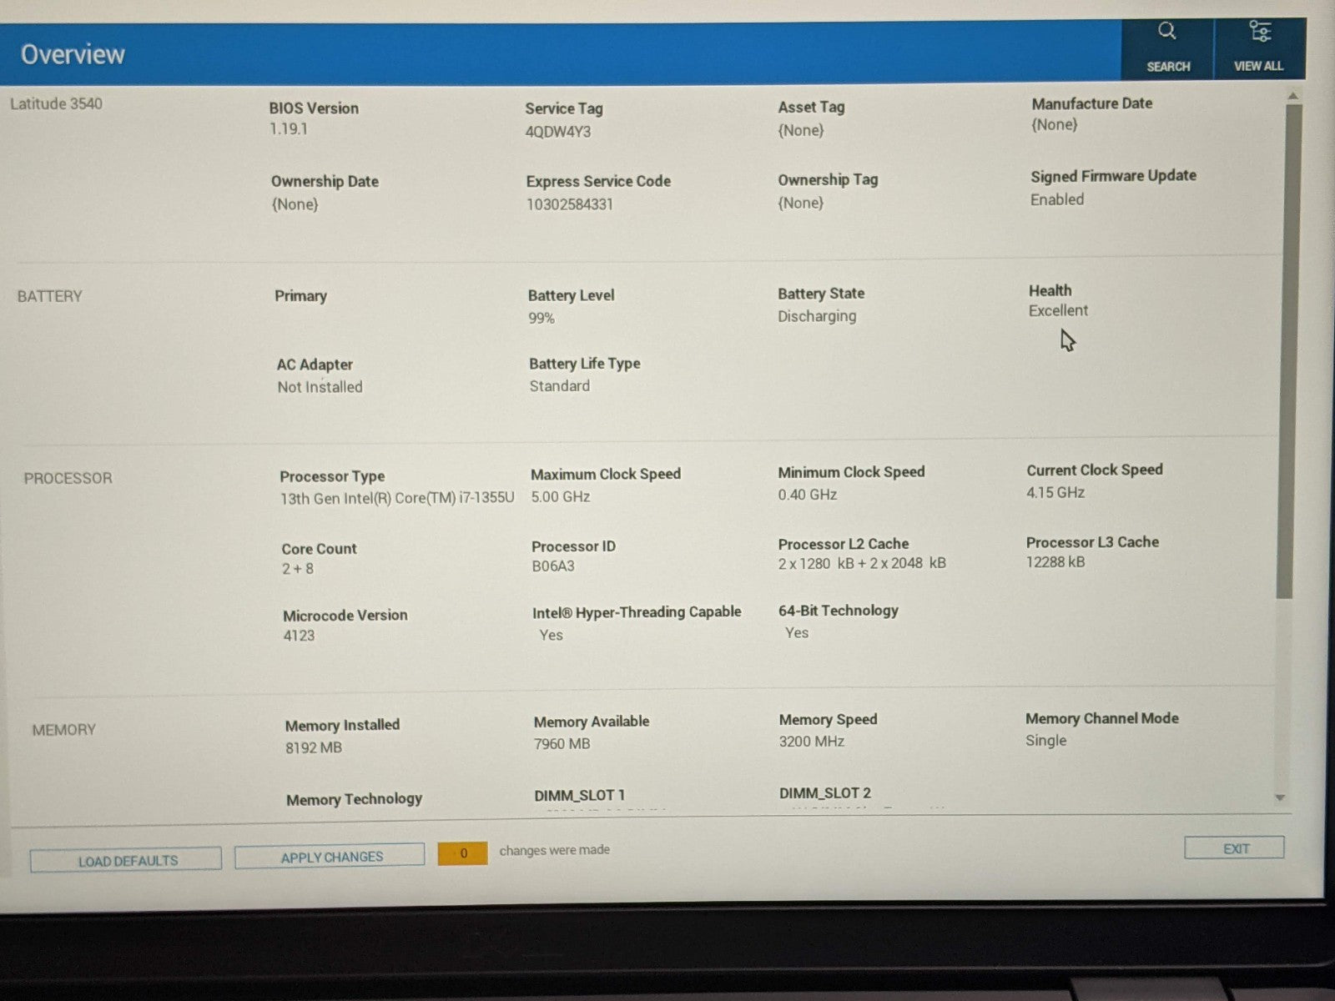This screenshot has height=1001, width=1335.
Task: Click the DIMM_SLOT 1 label
Action: tap(579, 795)
